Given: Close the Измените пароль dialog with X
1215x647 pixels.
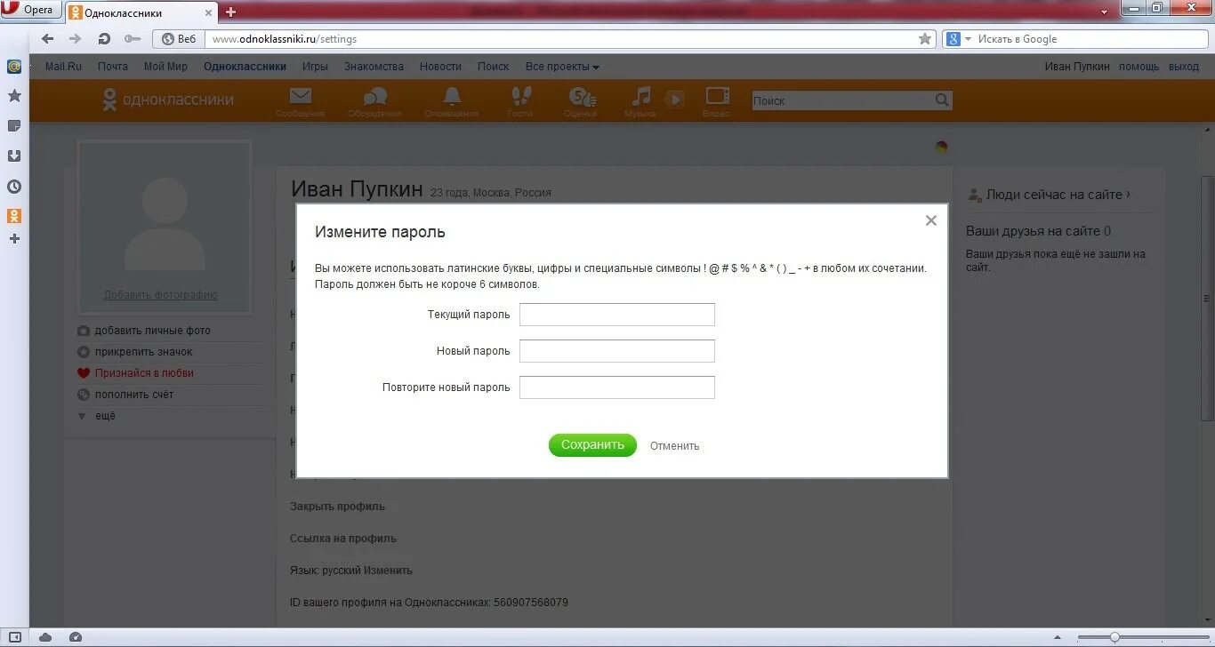Looking at the screenshot, I should click(930, 220).
